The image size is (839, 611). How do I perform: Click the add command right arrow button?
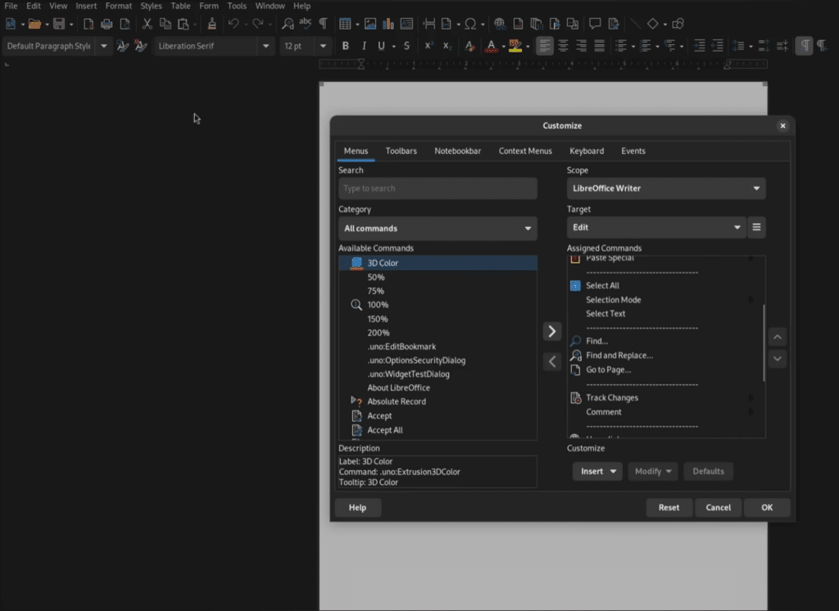552,331
